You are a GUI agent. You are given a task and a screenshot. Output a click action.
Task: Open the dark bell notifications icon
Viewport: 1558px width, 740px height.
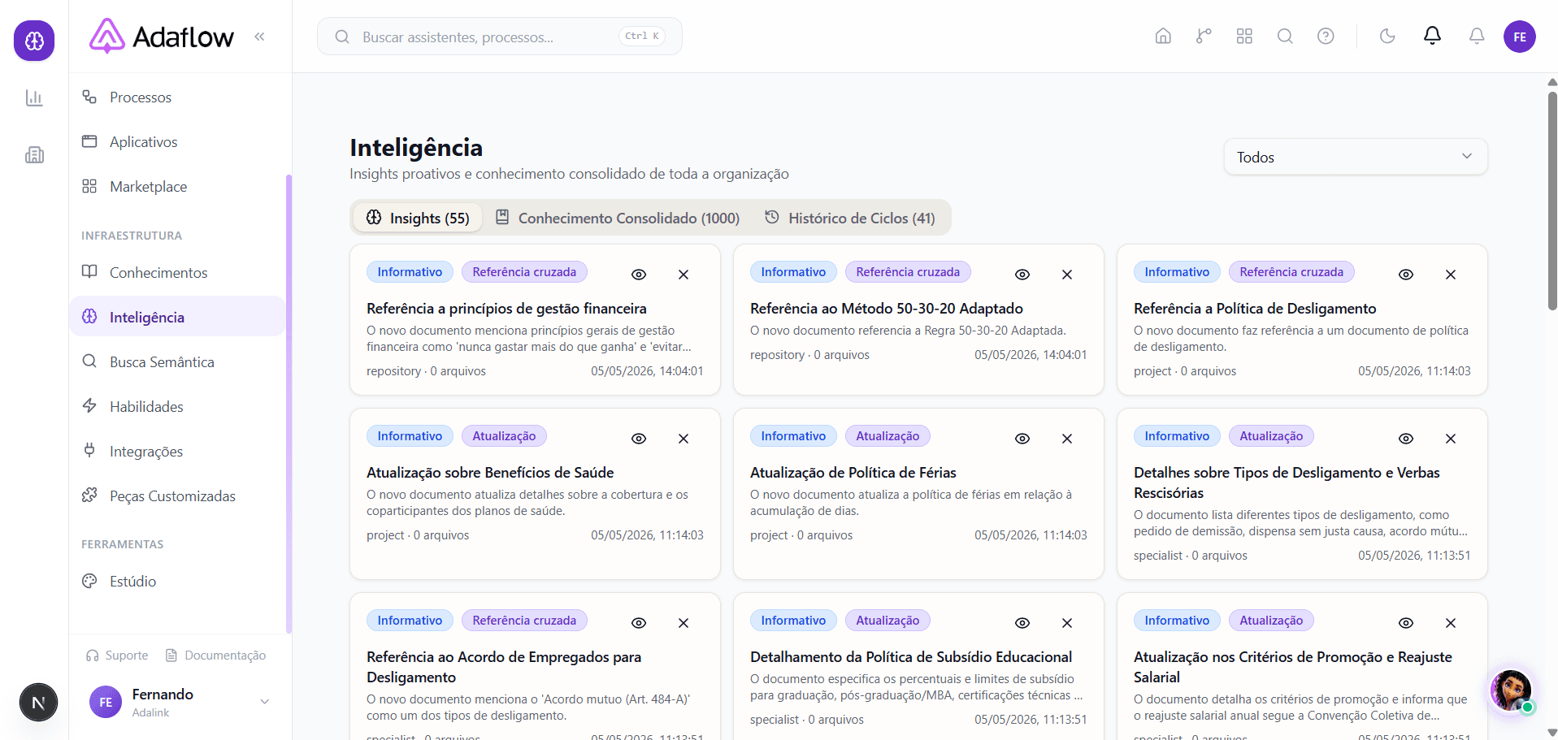pyautogui.click(x=1432, y=36)
